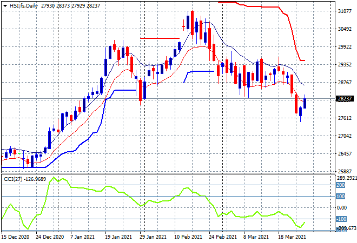Image resolution: width=357 pixels, height=243 pixels.
Task: Click the 26457 price axis label
Action: click(x=345, y=154)
